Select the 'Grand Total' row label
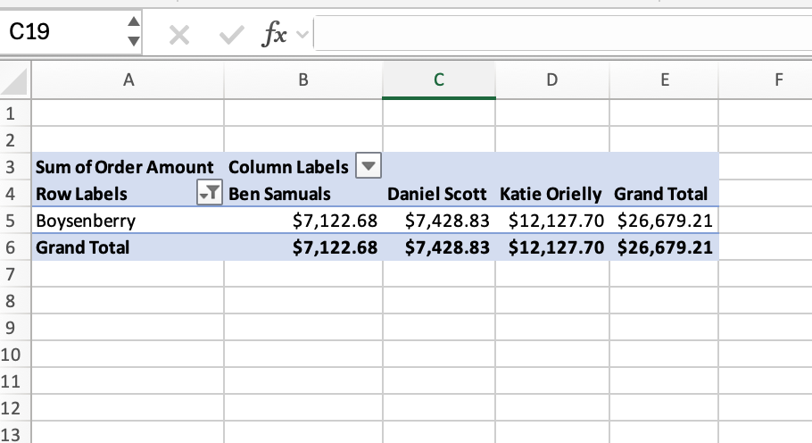Screen dimensions: 812x443 tap(128, 247)
